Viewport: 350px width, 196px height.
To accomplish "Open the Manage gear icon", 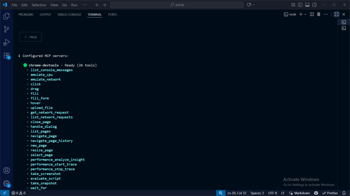I will point(6,183).
